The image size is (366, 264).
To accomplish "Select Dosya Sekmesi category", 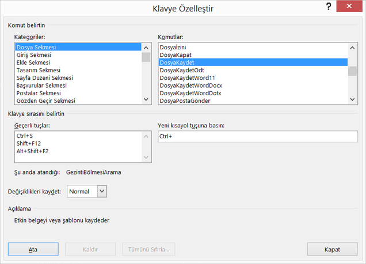I will pos(78,47).
